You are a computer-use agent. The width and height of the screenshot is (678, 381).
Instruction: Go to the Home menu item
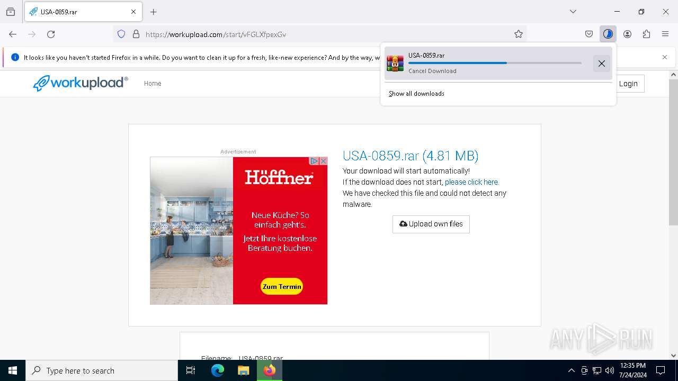coord(153,84)
